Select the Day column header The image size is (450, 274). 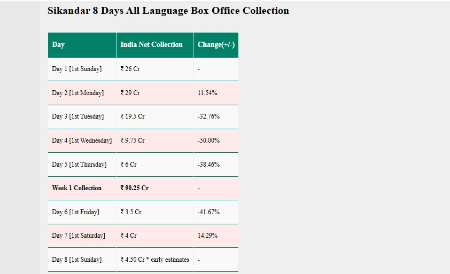coord(82,45)
